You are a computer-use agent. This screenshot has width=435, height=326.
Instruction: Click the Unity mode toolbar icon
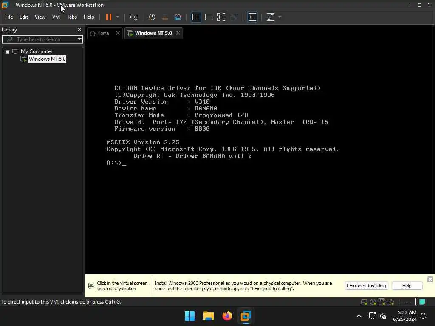pyautogui.click(x=234, y=17)
